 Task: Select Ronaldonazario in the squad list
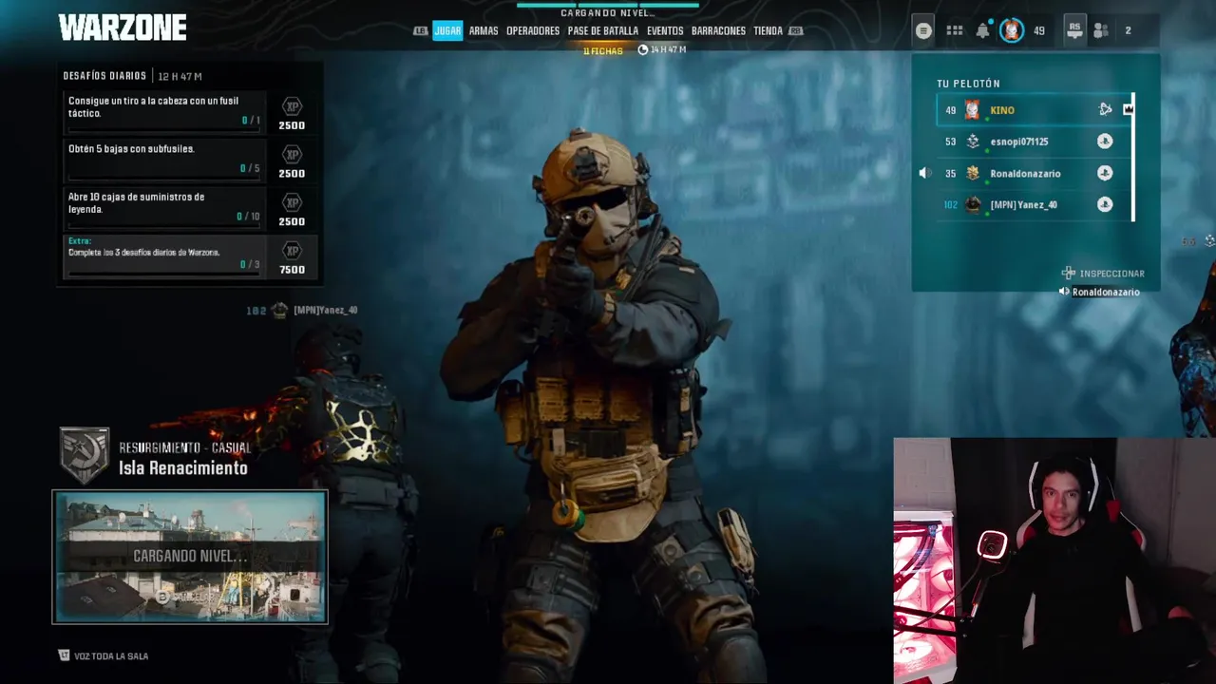(x=1033, y=173)
